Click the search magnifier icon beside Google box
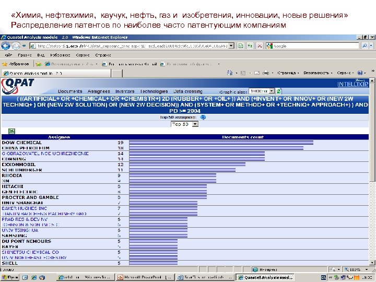Viewport: 376px width, 282px height. click(365, 46)
